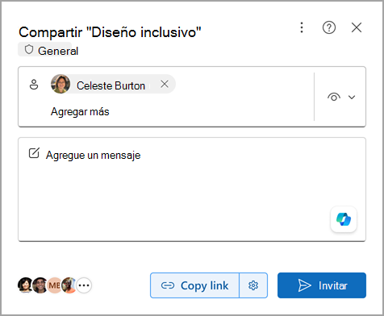Viewport: 384px width, 316px height.
Task: Click the ME initials avatar
Action: pos(55,285)
